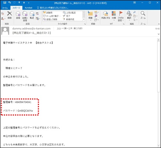This screenshot has width=161, height=148.
Task: Save the message using the floppy disk icon
Action: pyautogui.click(x=5, y=3)
